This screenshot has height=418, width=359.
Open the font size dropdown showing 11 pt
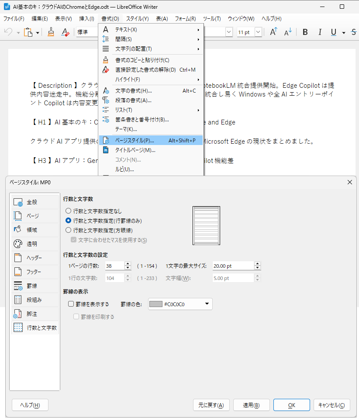(258, 32)
